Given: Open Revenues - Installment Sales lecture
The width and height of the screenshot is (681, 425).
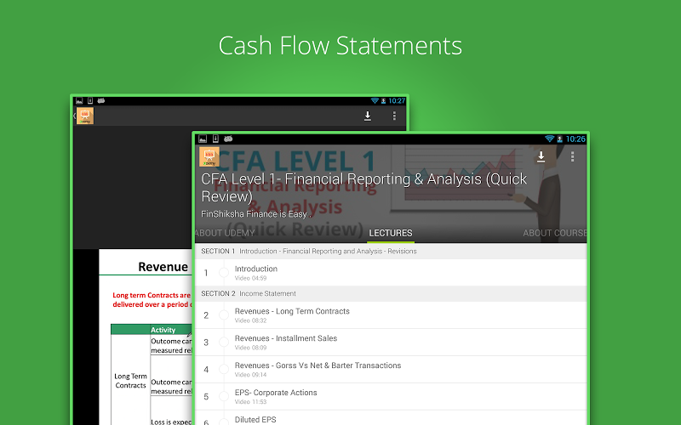Looking at the screenshot, I should point(391,343).
